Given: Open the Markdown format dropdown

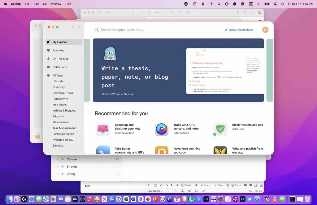Looking at the screenshot, I should click(x=155, y=191).
